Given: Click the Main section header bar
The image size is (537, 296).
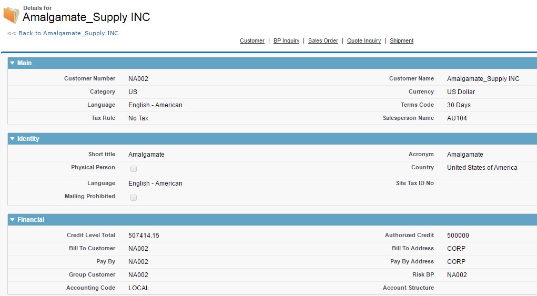Looking at the screenshot, I should 263,63.
